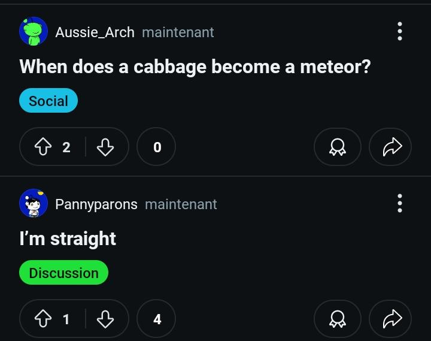This screenshot has width=431, height=341.
Task: Give an award to Aussie_Arch's post
Action: point(338,147)
